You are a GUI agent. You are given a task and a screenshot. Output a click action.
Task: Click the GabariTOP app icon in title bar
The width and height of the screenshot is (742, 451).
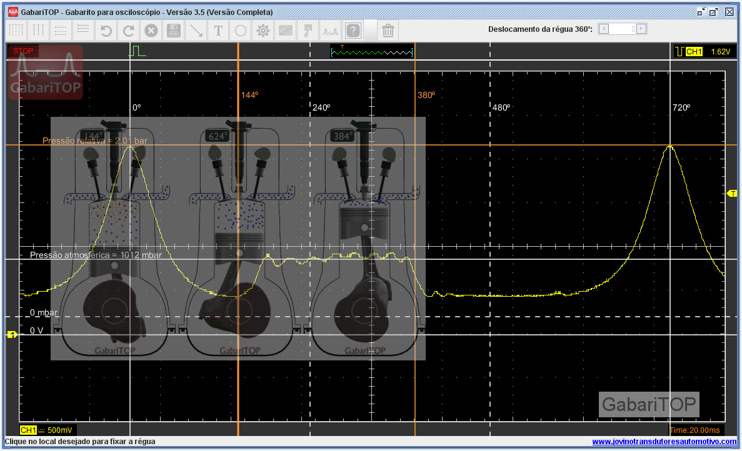coord(13,12)
